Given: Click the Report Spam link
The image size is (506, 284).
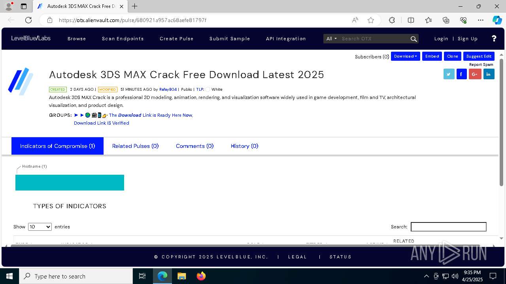Looking at the screenshot, I should coord(481,65).
